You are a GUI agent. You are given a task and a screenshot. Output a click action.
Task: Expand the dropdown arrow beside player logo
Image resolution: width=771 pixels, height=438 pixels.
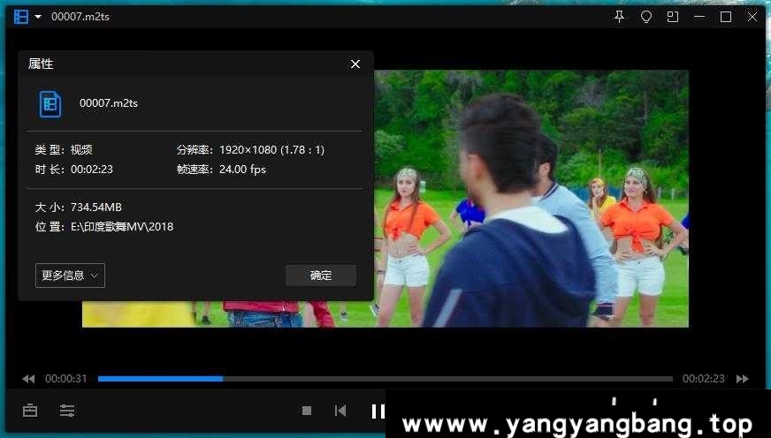38,17
